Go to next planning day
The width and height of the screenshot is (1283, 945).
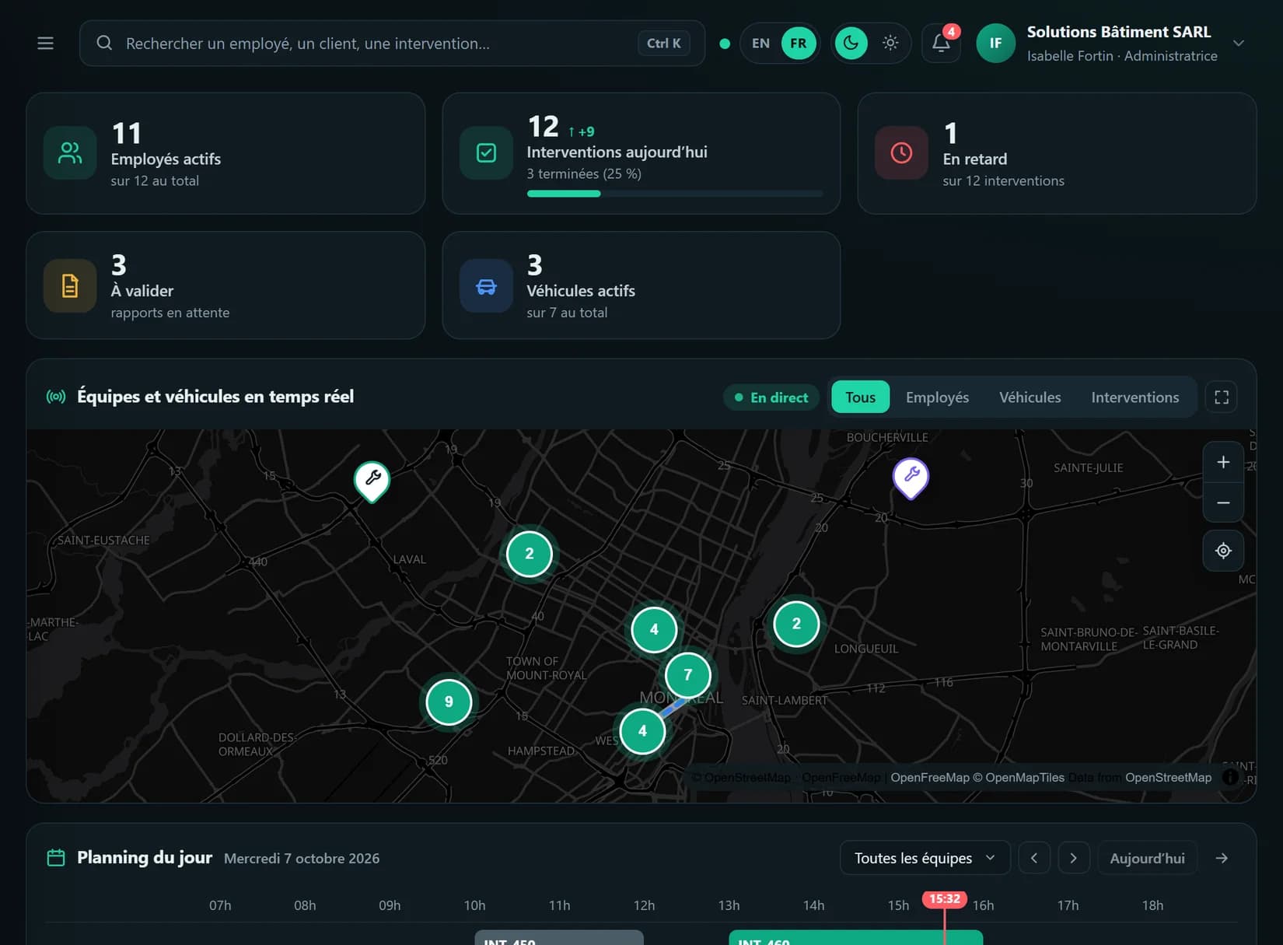click(1073, 858)
